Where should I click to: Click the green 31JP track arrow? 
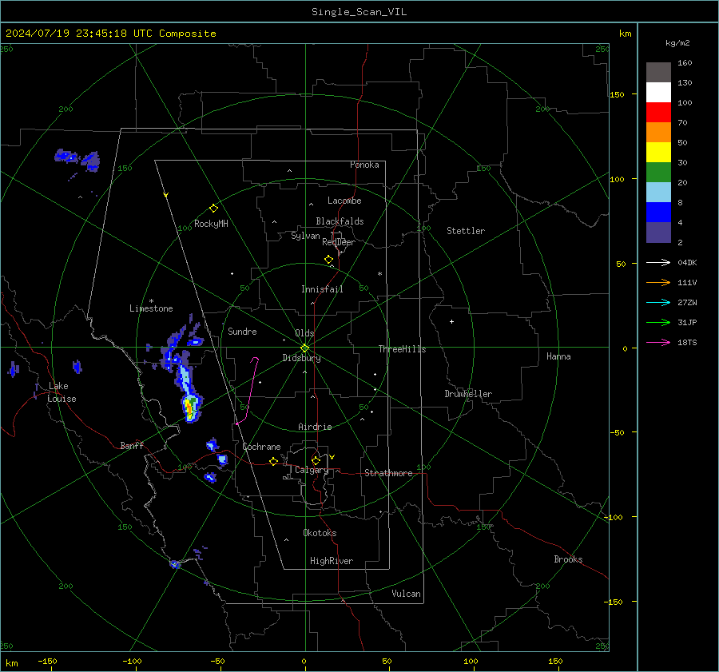pyautogui.click(x=658, y=323)
